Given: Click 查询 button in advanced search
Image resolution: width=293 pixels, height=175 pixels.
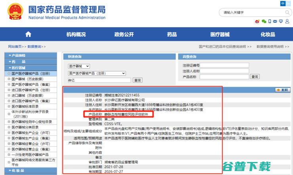Looking at the screenshot, I should tap(255, 76).
